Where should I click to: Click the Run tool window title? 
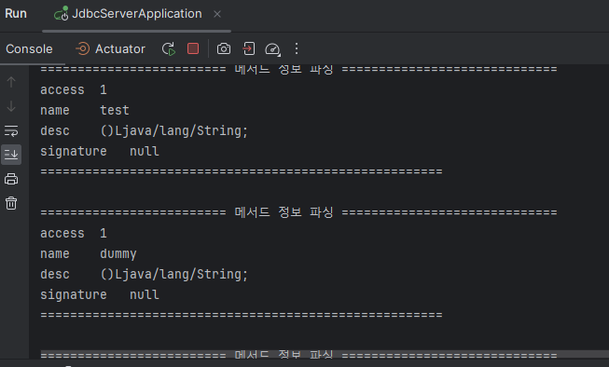[16, 14]
